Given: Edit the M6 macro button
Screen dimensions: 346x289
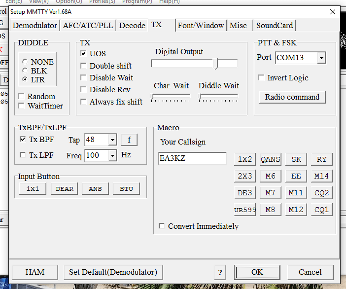Looking at the screenshot, I should click(270, 176).
